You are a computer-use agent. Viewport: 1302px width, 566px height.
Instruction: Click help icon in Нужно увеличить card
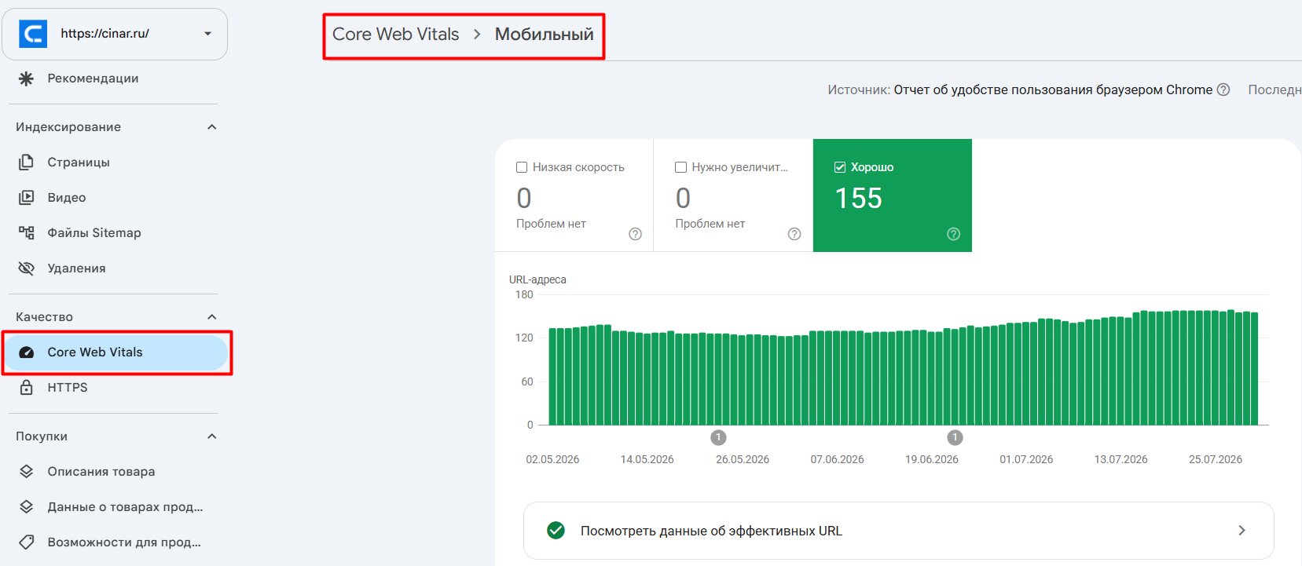(794, 234)
